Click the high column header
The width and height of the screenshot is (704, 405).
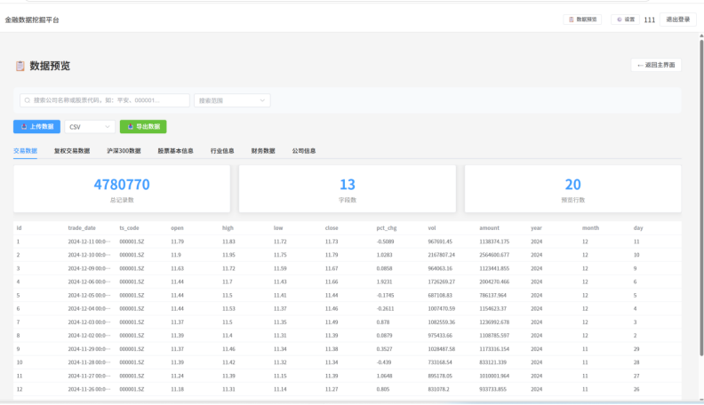coord(228,228)
